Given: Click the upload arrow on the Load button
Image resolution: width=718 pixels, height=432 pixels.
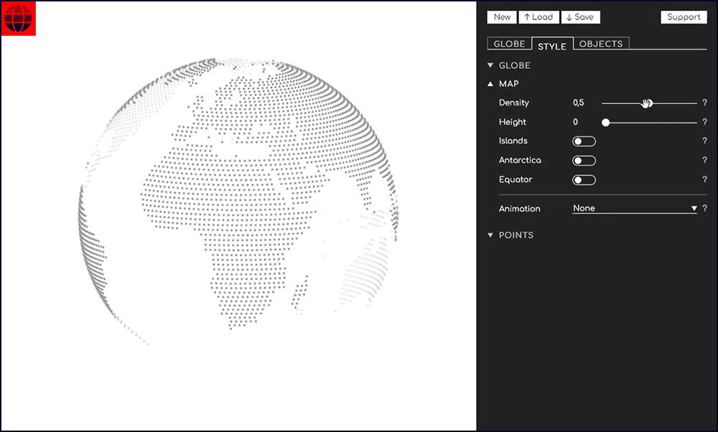Looking at the screenshot, I should pyautogui.click(x=526, y=17).
